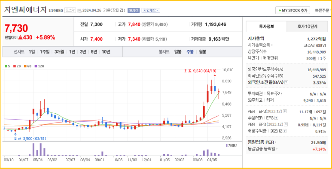Click the current price 7,730
332x169 pixels.
pos(16,28)
